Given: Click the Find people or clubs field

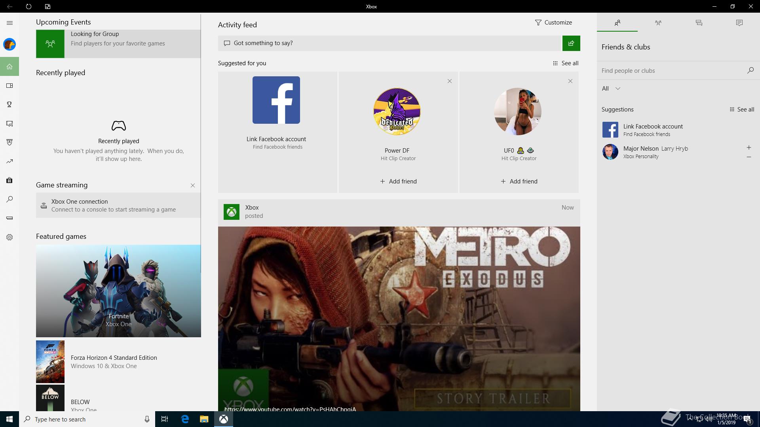Looking at the screenshot, I should point(672,70).
